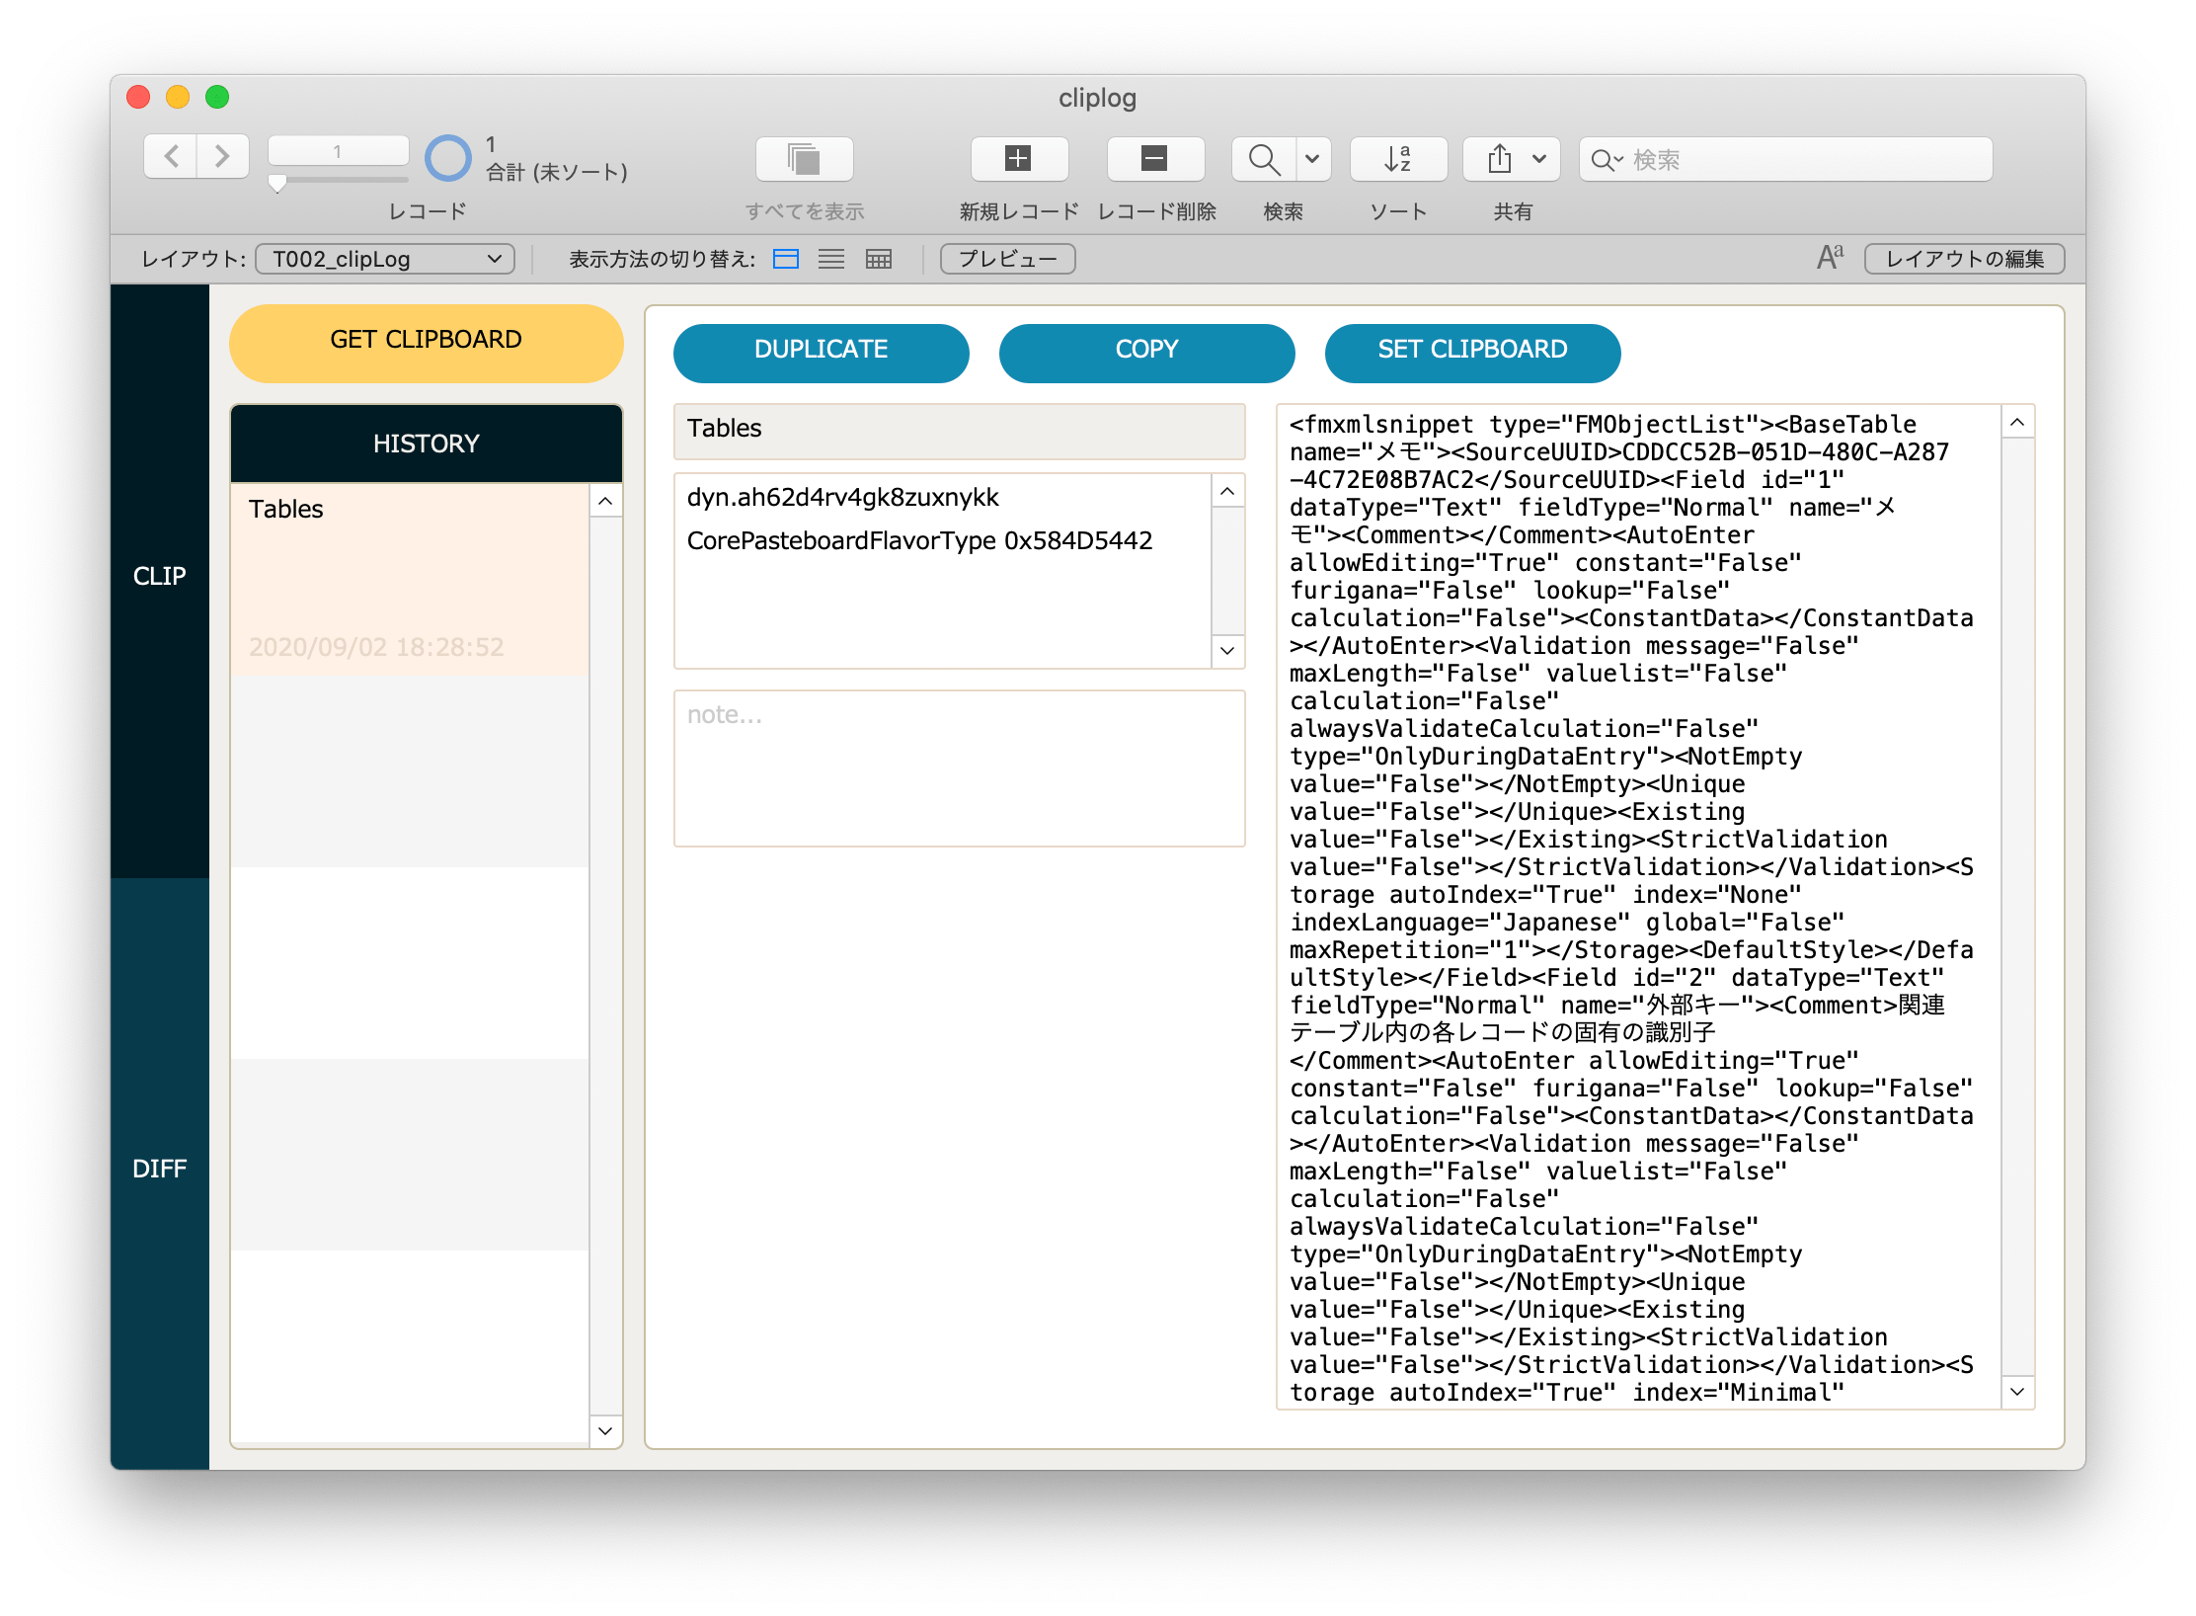
Task: Go to the next record arrow
Action: point(222,157)
